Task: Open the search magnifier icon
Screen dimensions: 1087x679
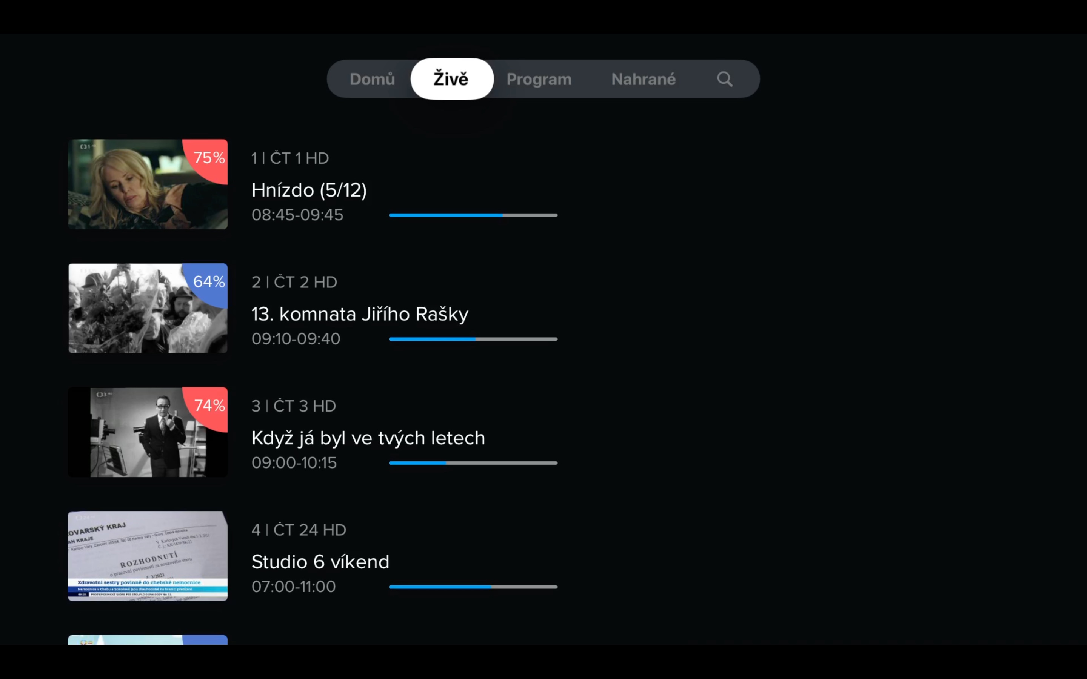Action: 724,79
